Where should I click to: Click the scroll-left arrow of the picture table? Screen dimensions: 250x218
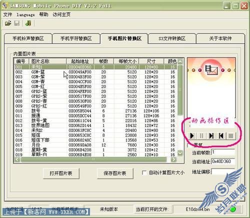point(17,159)
